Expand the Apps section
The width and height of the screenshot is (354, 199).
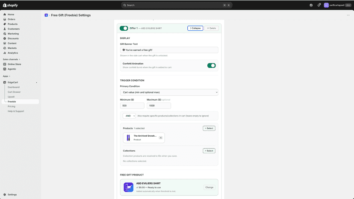tap(6, 76)
